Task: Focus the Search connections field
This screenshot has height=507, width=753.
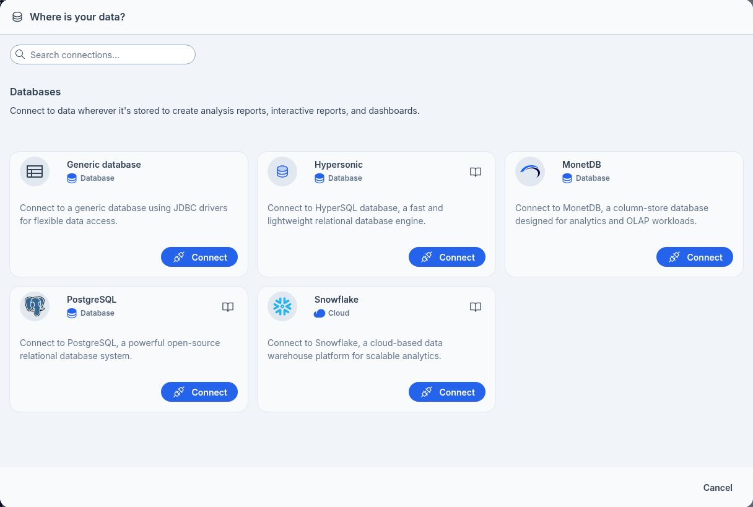Action: click(108, 54)
